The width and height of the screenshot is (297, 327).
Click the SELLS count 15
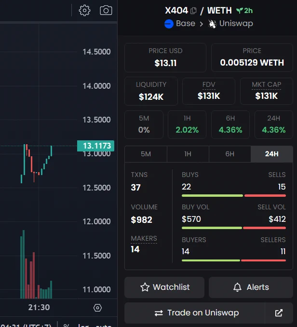282,187
